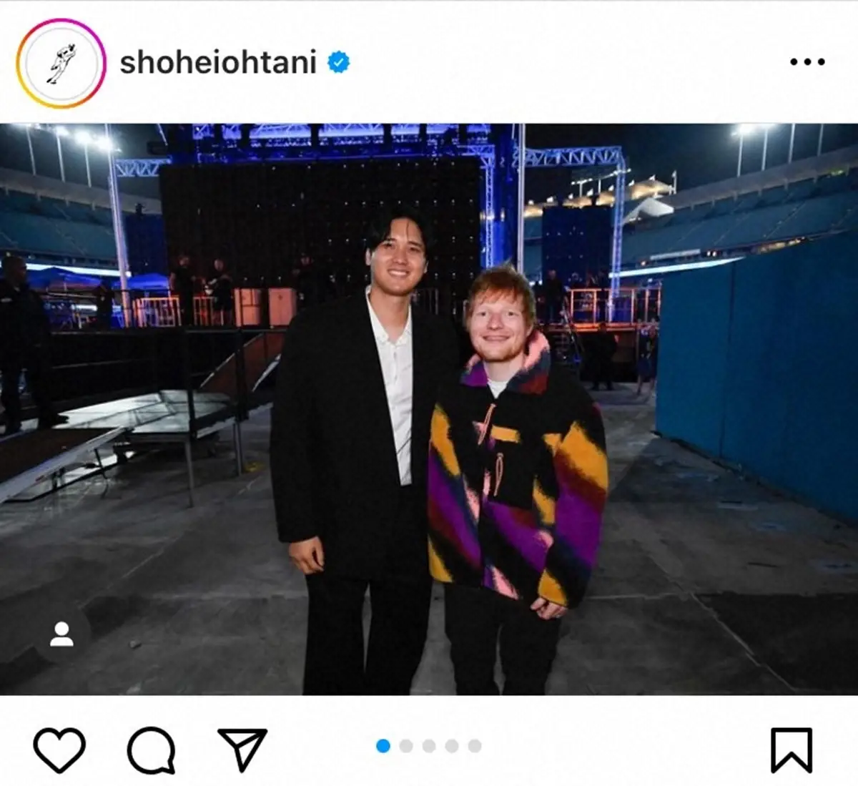The image size is (858, 786).
Task: Jump to the third carousel dot
Action: click(429, 746)
